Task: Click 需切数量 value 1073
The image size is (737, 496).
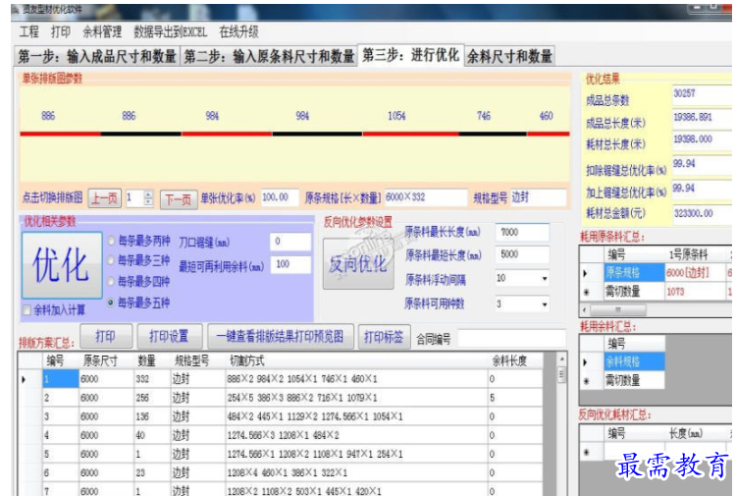Action: point(695,292)
